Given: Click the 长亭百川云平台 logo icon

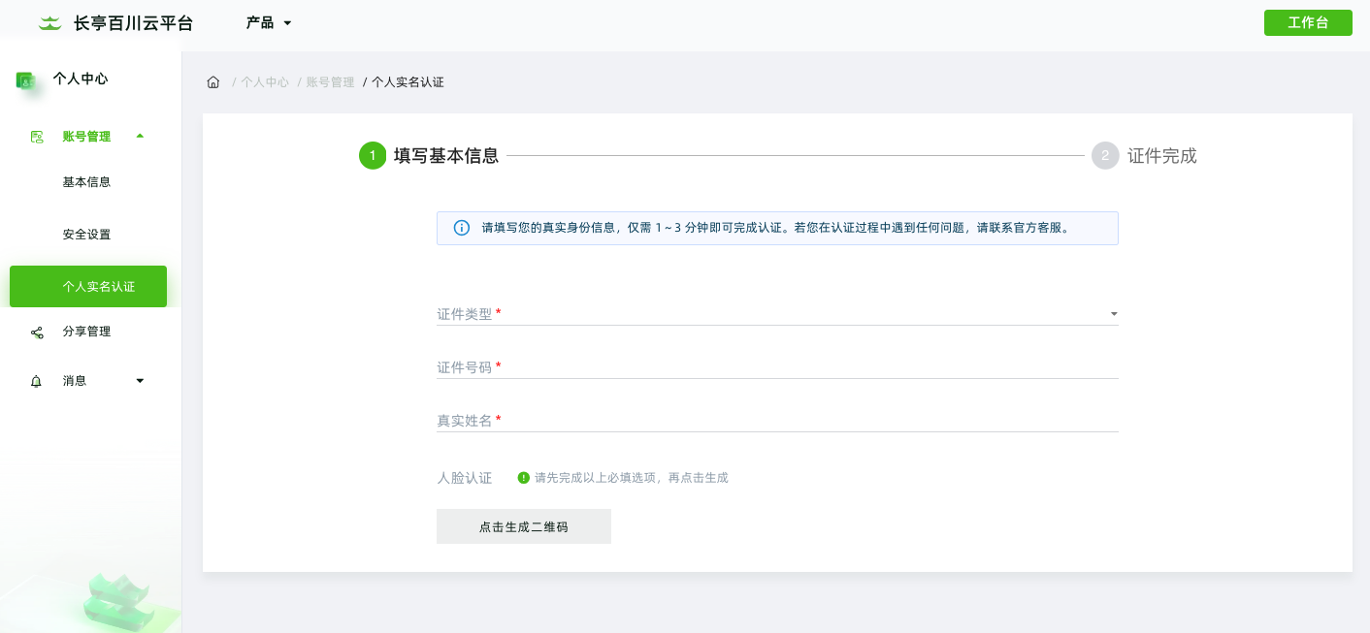Looking at the screenshot, I should (x=49, y=22).
